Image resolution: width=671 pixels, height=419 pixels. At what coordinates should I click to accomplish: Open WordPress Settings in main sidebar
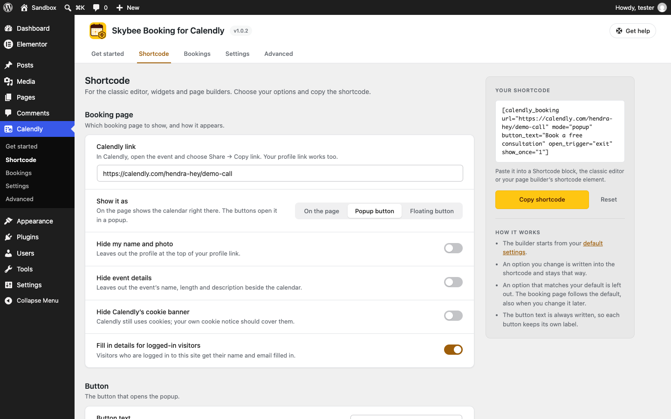coord(37,285)
